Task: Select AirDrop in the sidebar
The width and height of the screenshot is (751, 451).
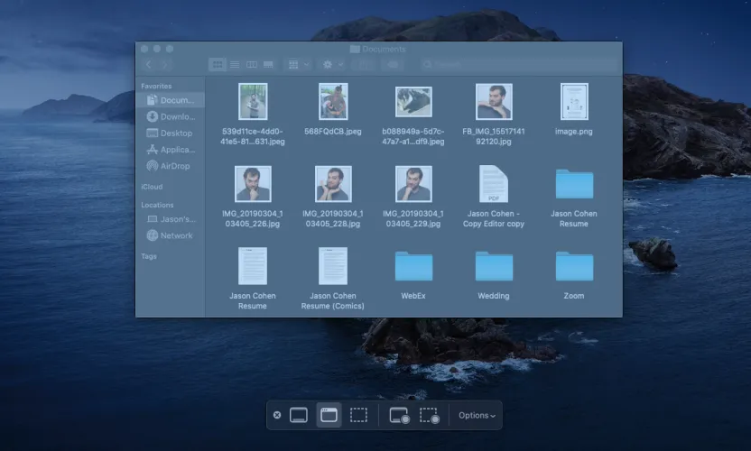Action: (171, 166)
